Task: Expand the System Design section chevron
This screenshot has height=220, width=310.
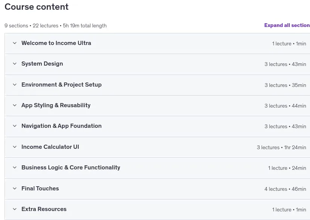Action: [x=15, y=64]
